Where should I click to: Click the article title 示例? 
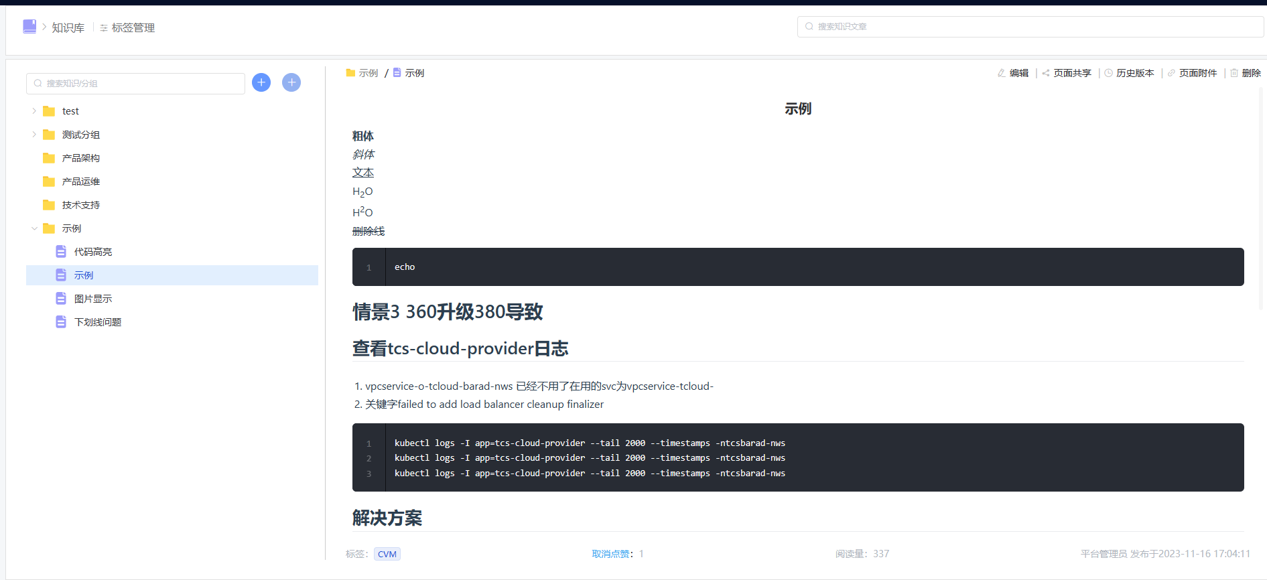point(798,108)
